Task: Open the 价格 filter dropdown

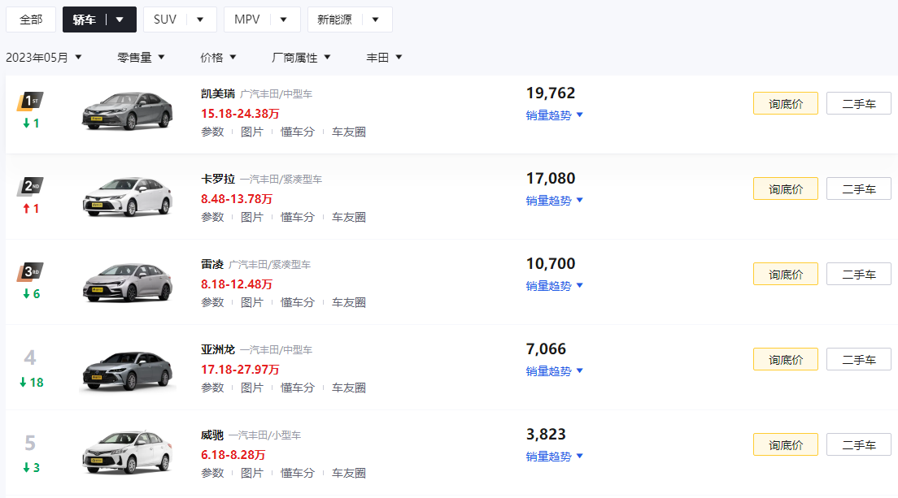Action: [x=218, y=57]
